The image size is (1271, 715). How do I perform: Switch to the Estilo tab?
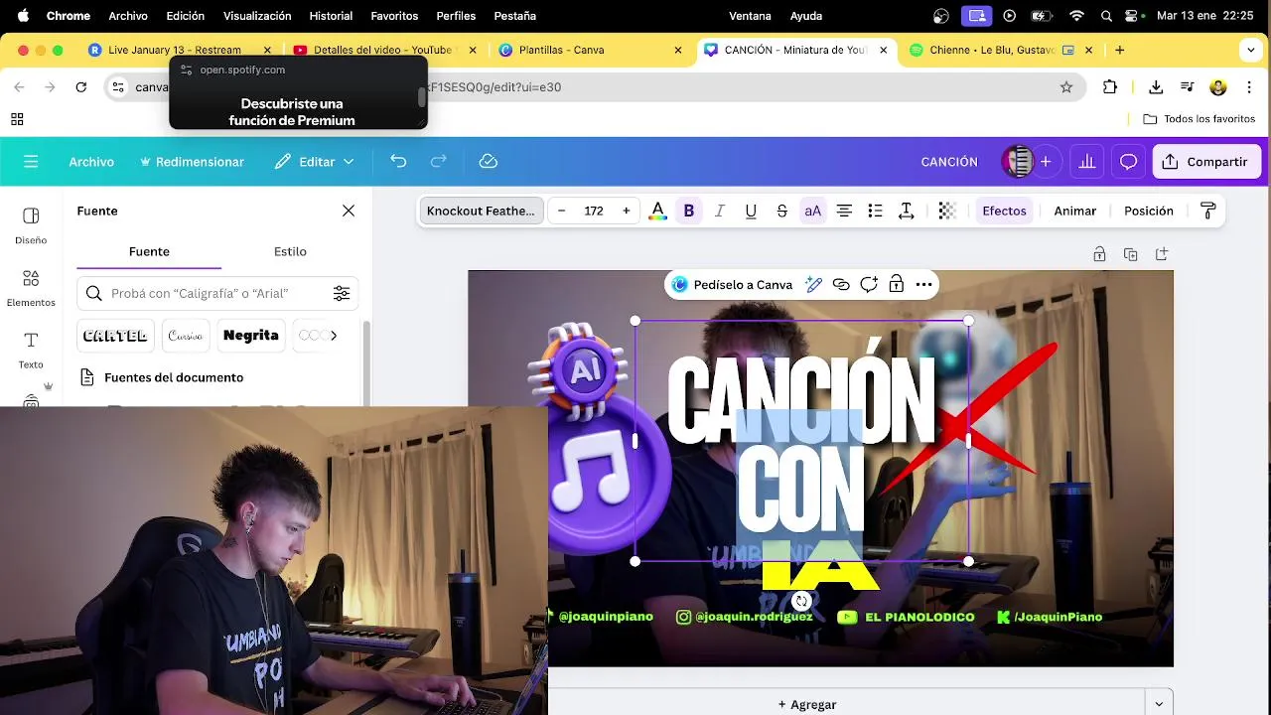click(x=290, y=251)
